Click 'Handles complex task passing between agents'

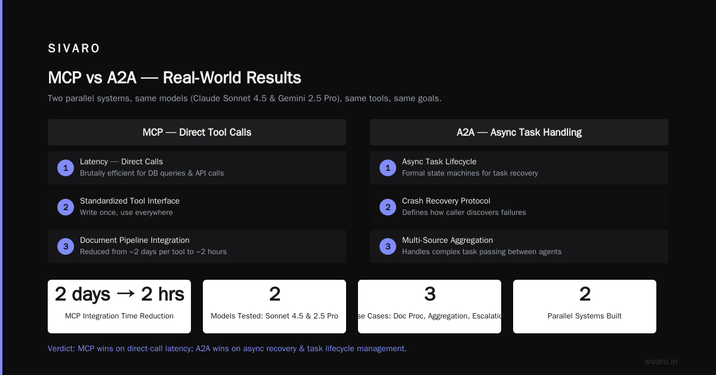pyautogui.click(x=482, y=252)
